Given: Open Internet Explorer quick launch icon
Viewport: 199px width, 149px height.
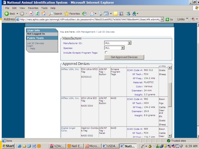Looking at the screenshot, I should click(19, 146).
